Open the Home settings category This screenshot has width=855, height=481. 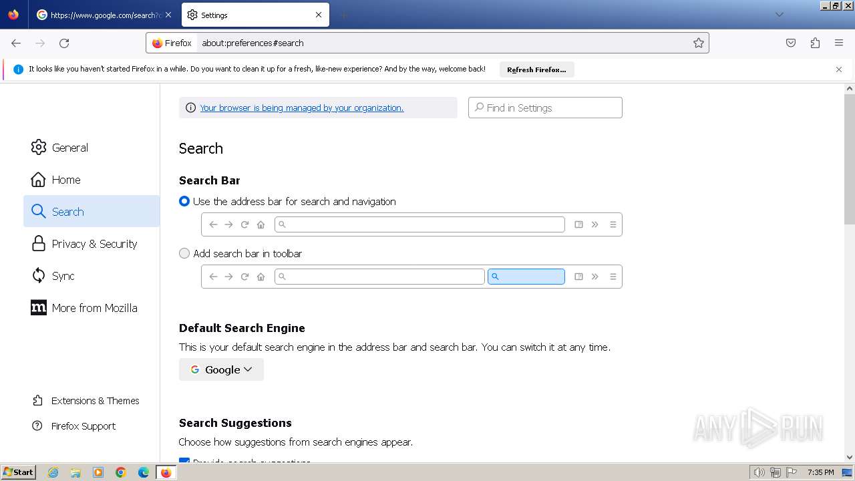click(92, 180)
